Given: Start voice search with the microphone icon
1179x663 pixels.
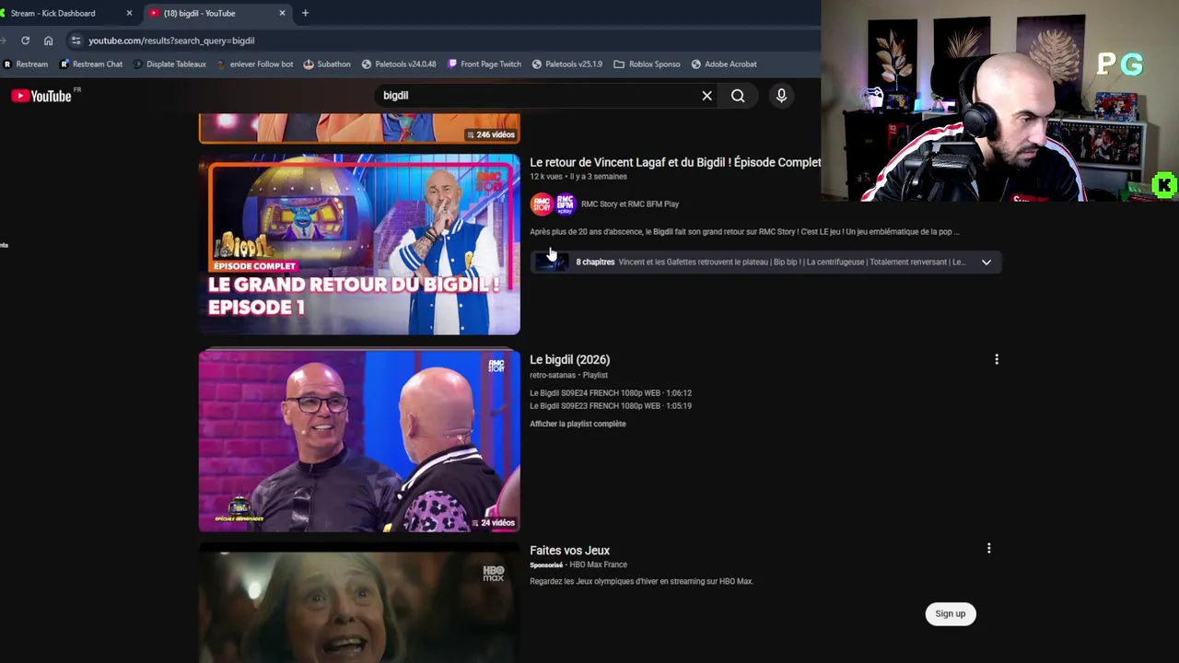Looking at the screenshot, I should 781,96.
